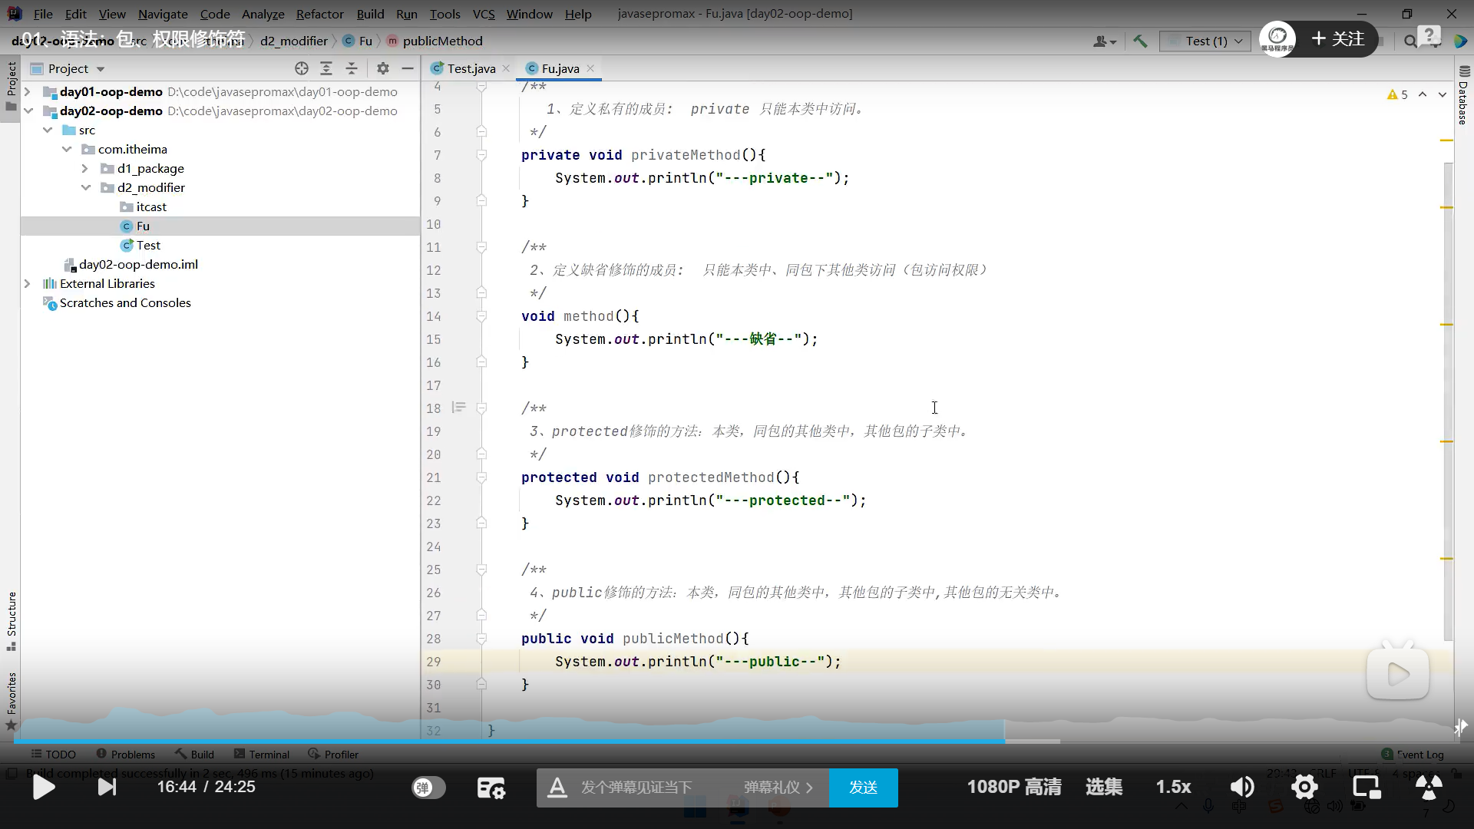
Task: Open the Test (1) run configuration dropdown
Action: click(x=1205, y=41)
